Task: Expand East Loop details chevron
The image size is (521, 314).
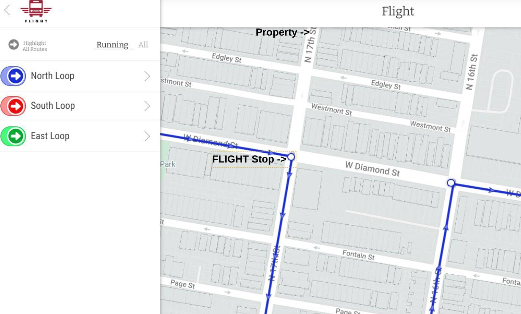Action: pos(147,136)
